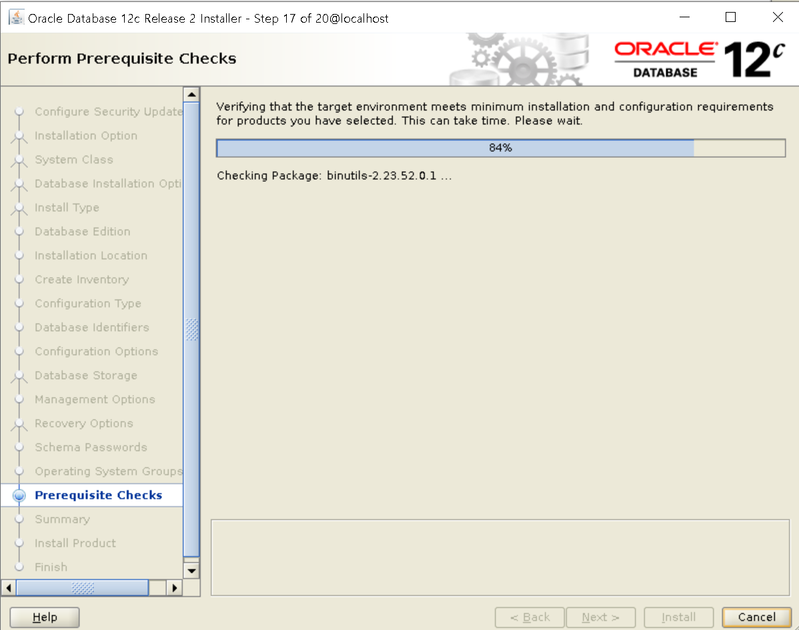Close the installer window

778,17
